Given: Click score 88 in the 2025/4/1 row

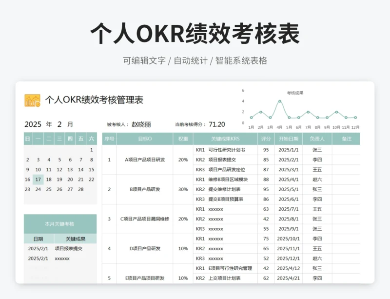Looking at the screenshot, I should coord(266,179).
